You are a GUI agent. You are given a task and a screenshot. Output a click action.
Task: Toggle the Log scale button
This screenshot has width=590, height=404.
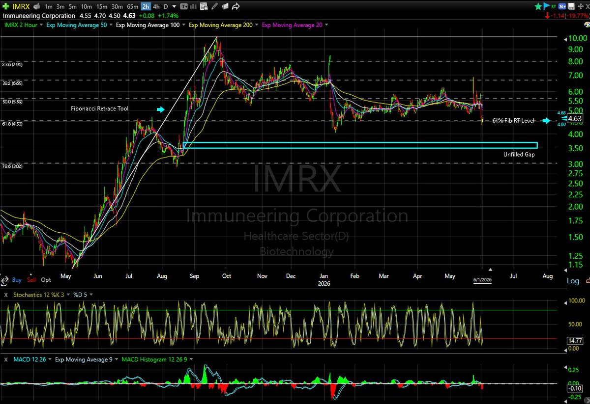573,281
